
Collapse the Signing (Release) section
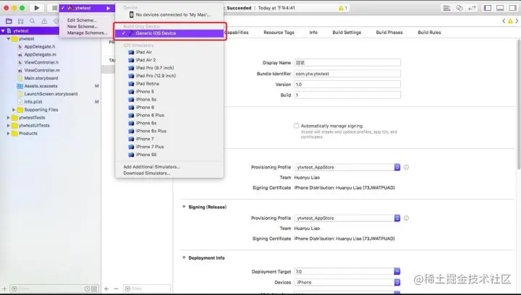point(184,207)
